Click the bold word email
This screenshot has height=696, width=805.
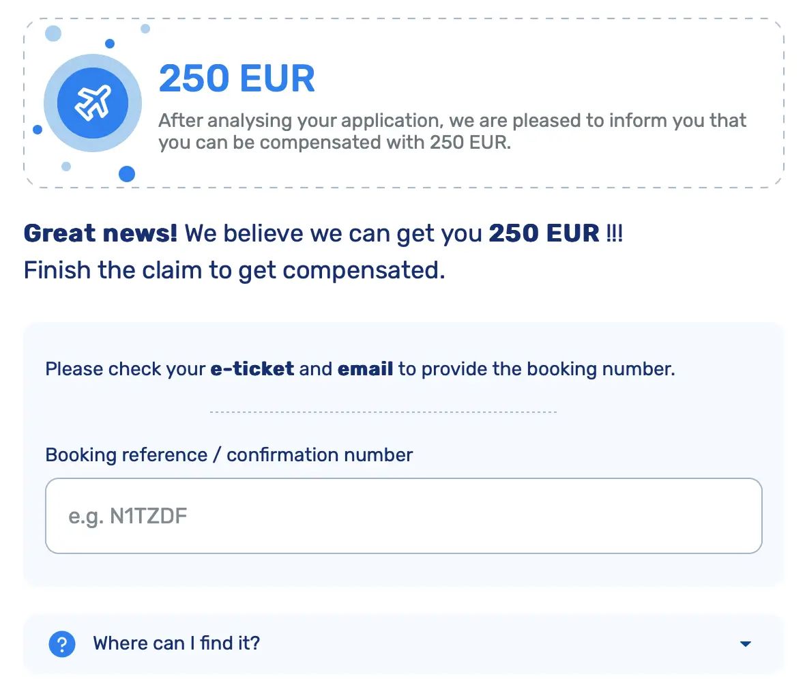365,368
